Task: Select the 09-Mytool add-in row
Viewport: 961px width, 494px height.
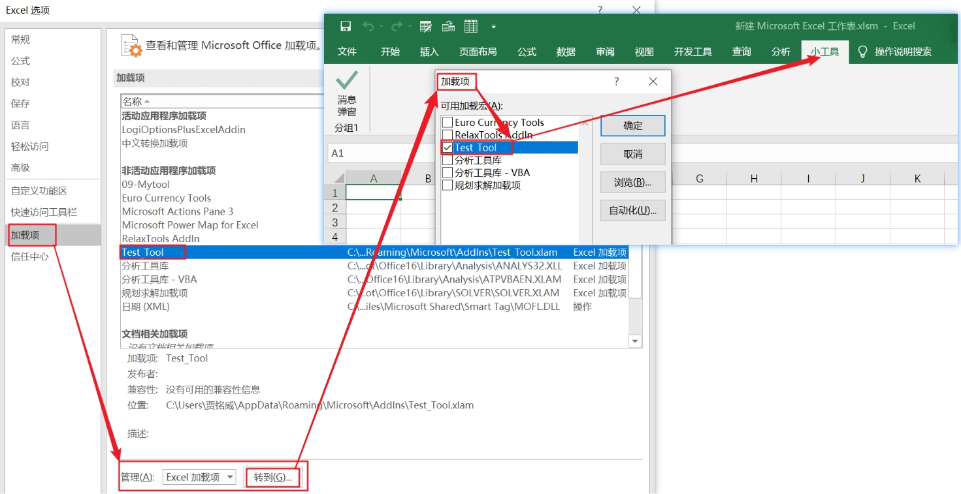Action: click(x=374, y=185)
